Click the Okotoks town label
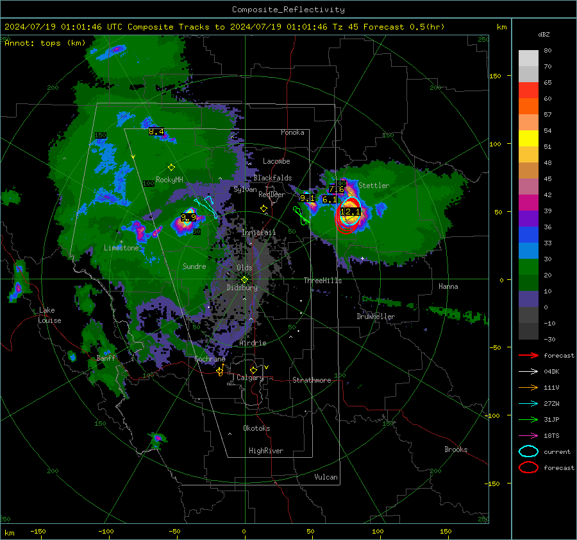This screenshot has width=577, height=540. [256, 428]
